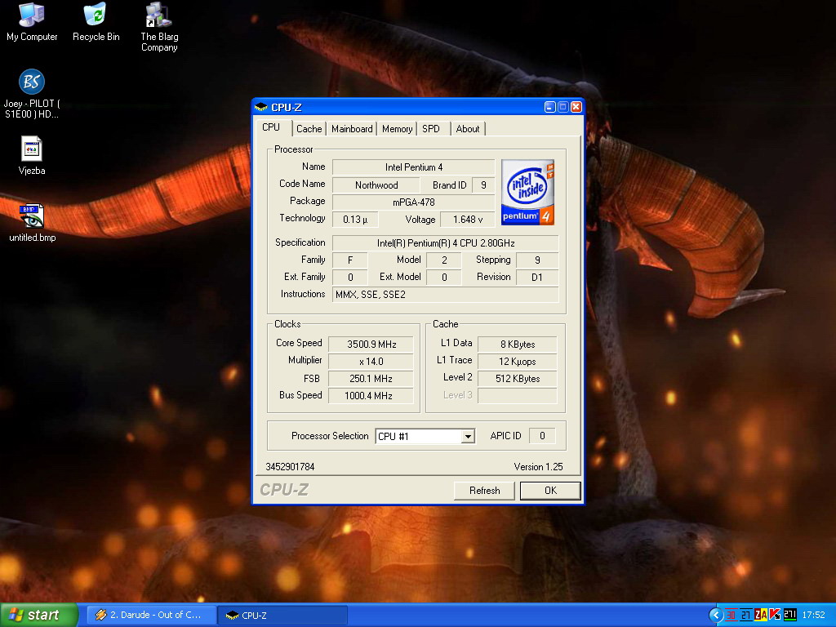The image size is (836, 627).
Task: Select the Vjezba desktop file
Action: point(32,149)
